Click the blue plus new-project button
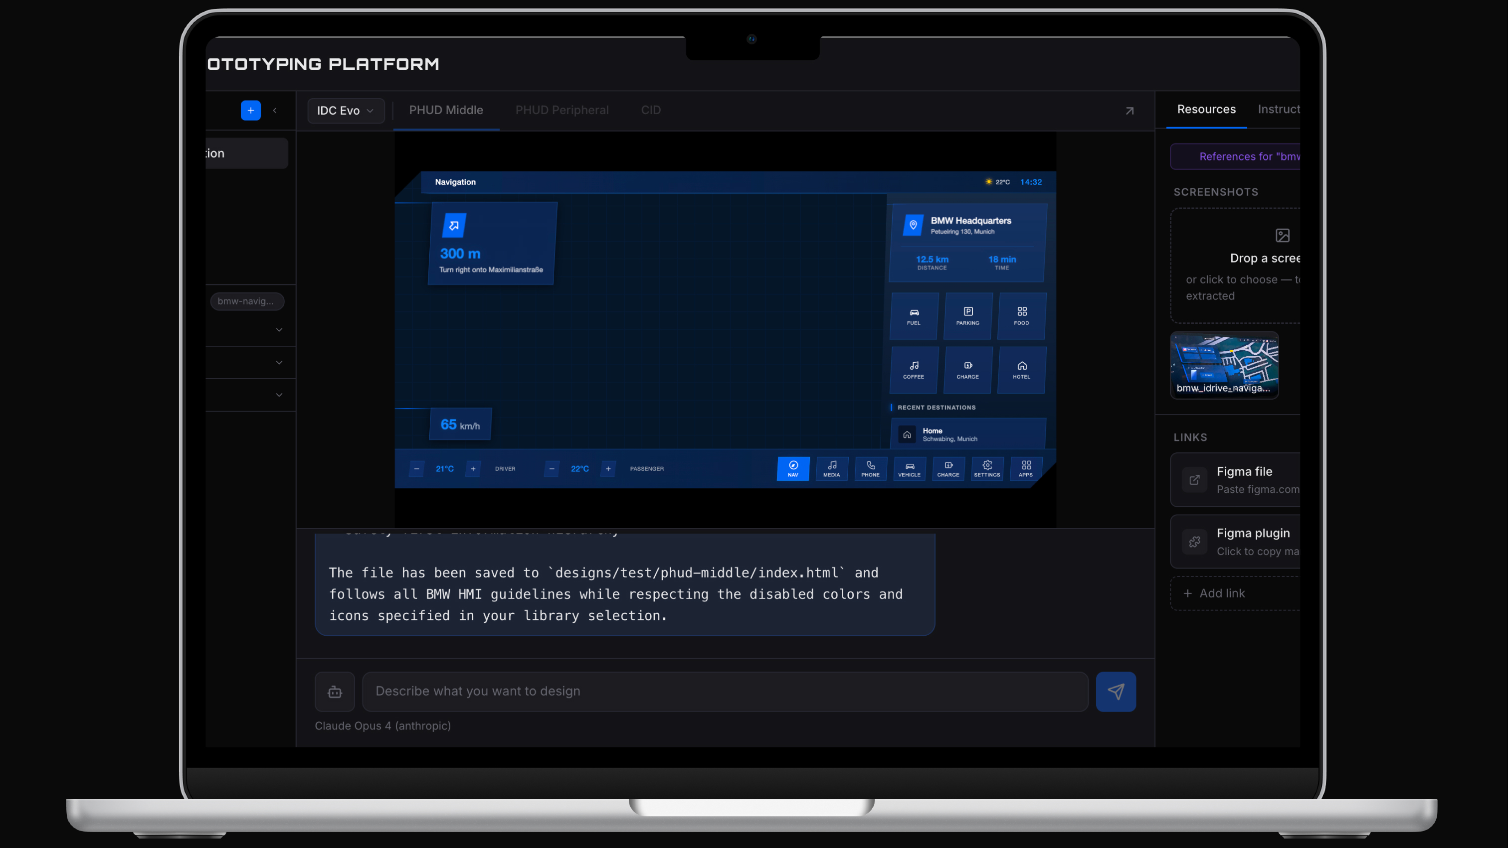 coord(250,111)
